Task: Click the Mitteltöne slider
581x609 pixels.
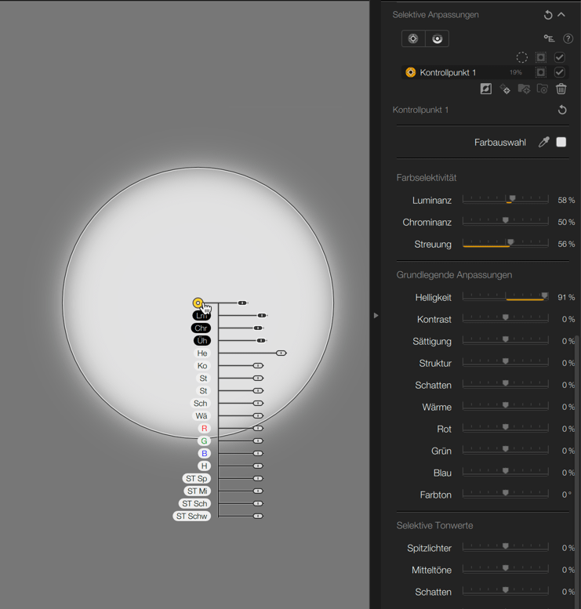Action: click(505, 569)
